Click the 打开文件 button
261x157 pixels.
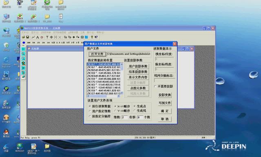pyautogui.click(x=97, y=54)
